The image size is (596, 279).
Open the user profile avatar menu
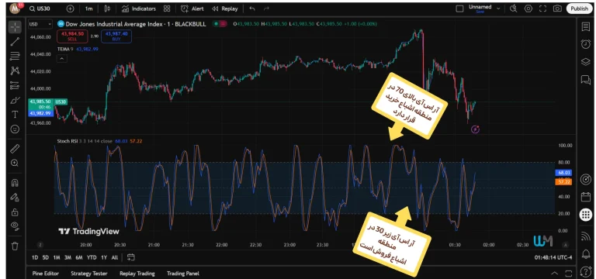coord(16,8)
